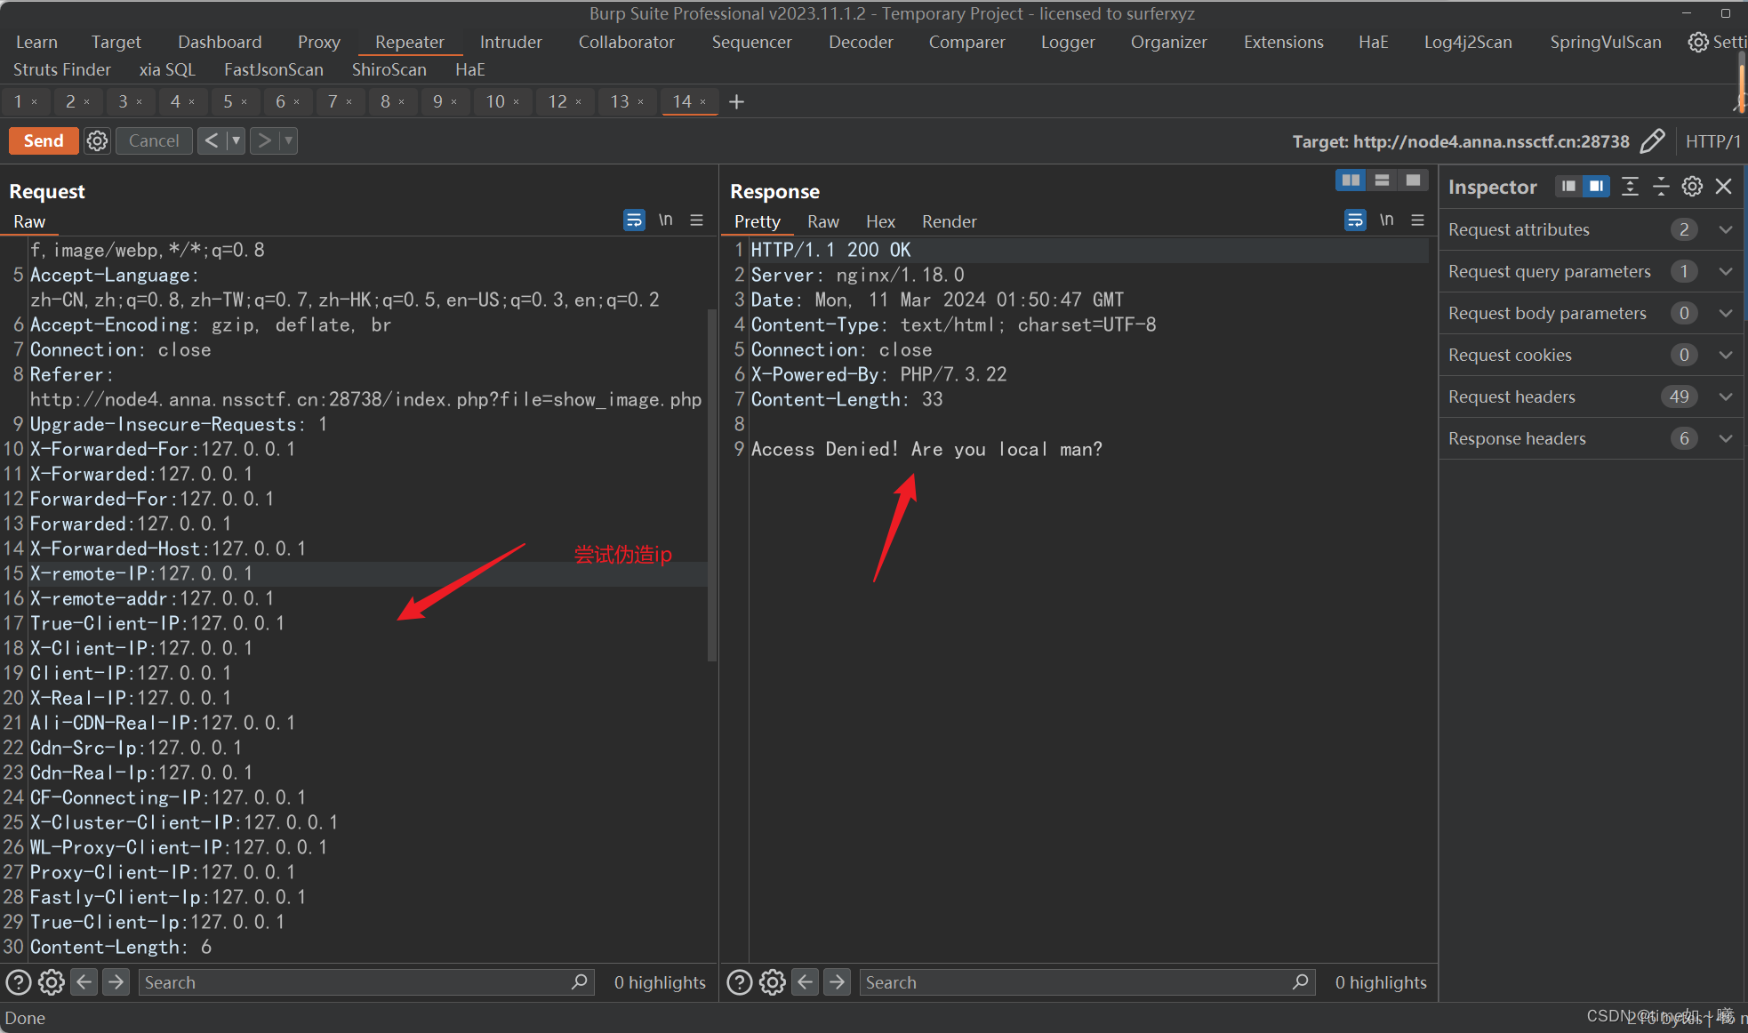Image resolution: width=1748 pixels, height=1033 pixels.
Task: Switch response to Raw view
Action: coord(822,221)
